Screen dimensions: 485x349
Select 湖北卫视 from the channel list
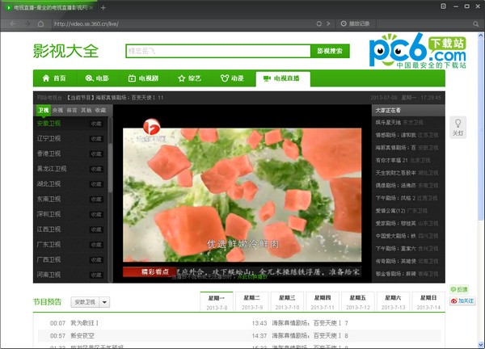point(48,183)
